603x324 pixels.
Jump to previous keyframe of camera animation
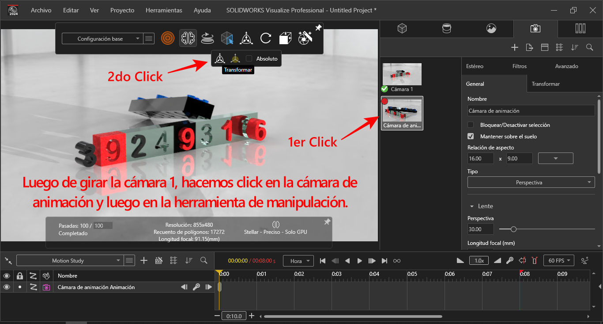[x=184, y=287]
